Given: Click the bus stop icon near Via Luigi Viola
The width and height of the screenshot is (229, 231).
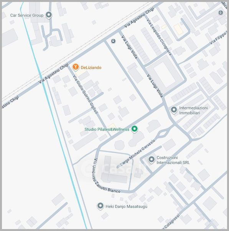Looking at the screenshot, I should coord(113,41).
